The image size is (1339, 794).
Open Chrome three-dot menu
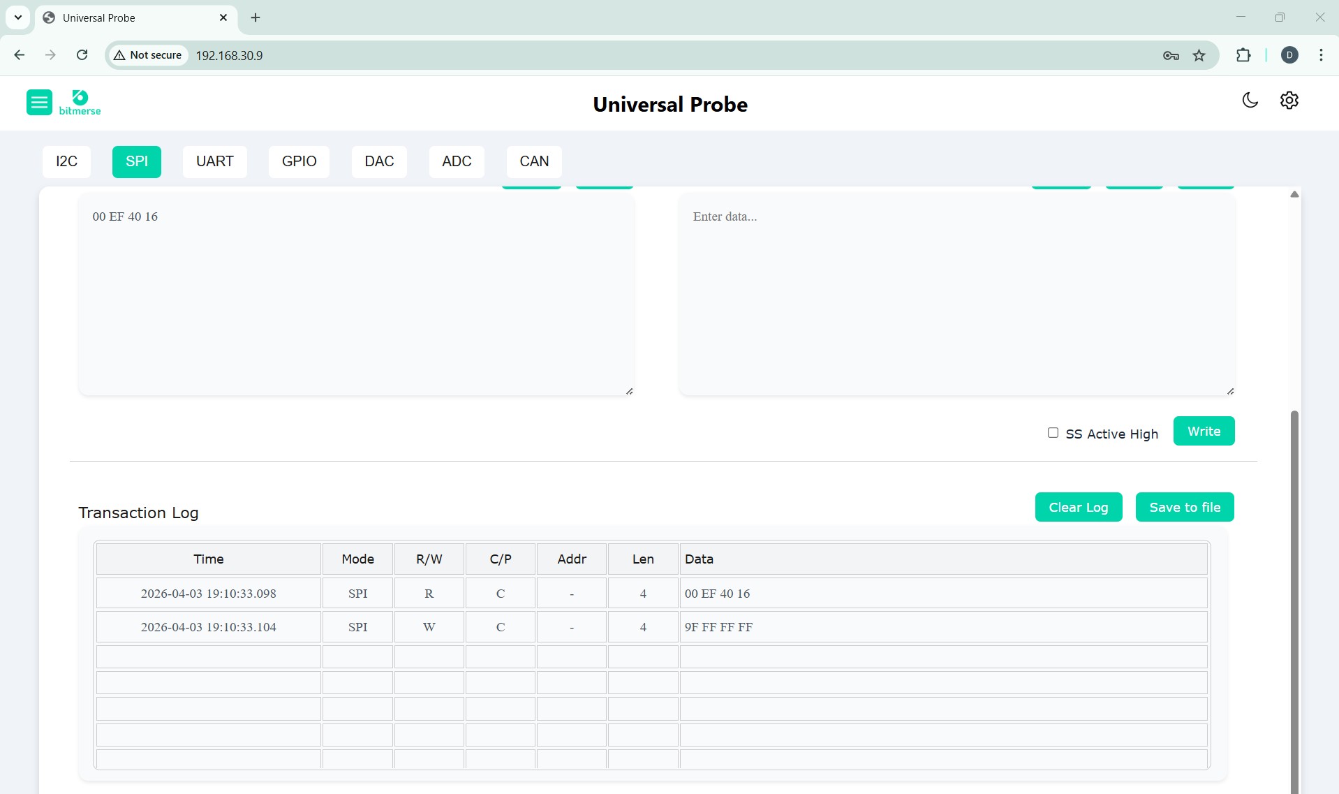tap(1321, 55)
